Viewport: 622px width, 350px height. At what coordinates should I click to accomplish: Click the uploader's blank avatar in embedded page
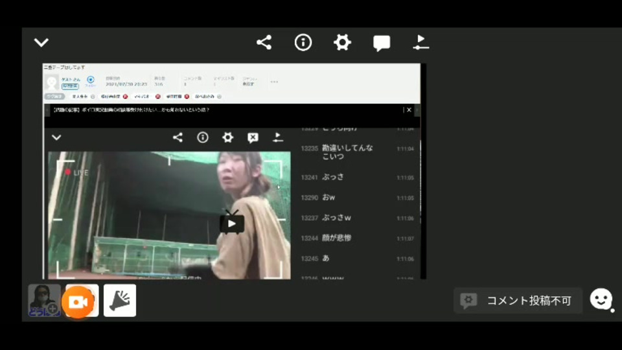click(52, 82)
